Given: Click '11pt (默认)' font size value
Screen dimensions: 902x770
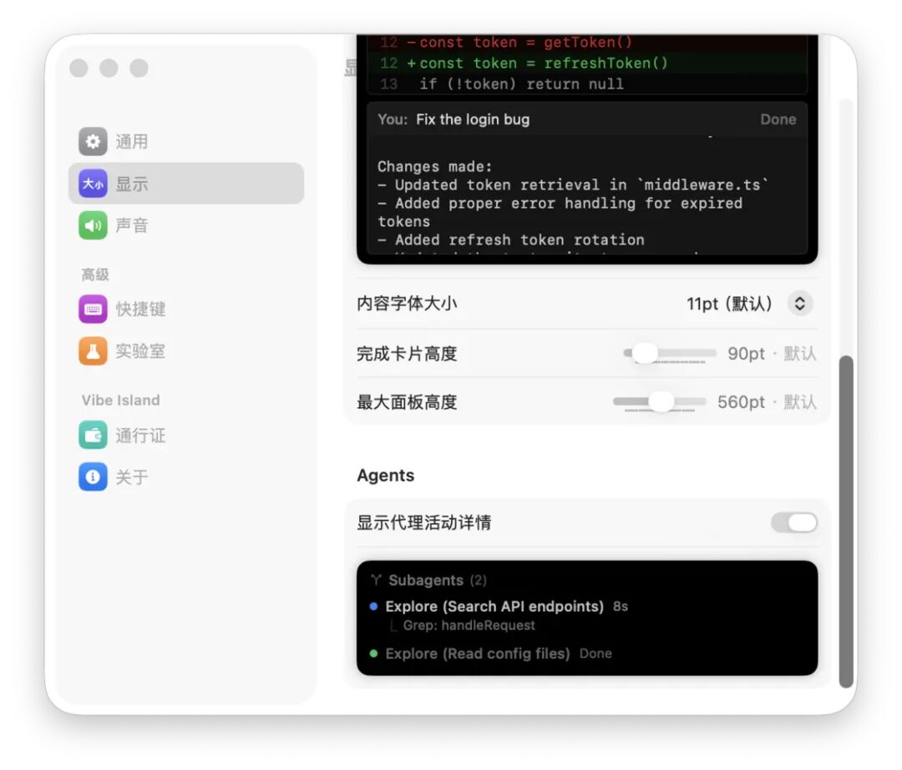Looking at the screenshot, I should pos(729,304).
